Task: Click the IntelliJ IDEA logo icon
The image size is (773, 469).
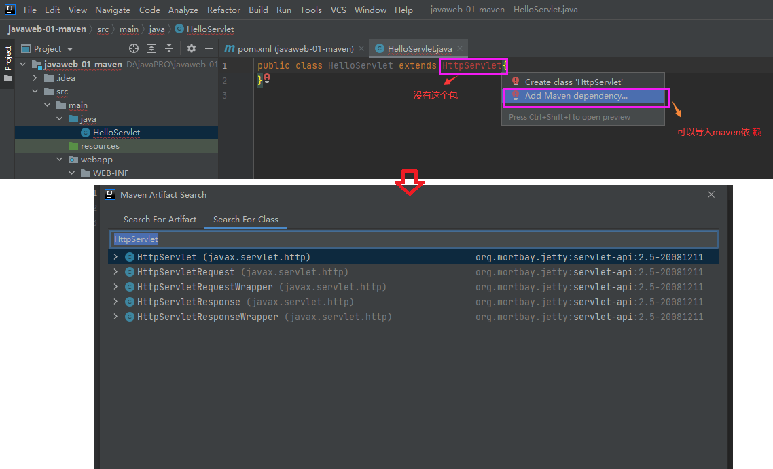Action: [x=10, y=10]
